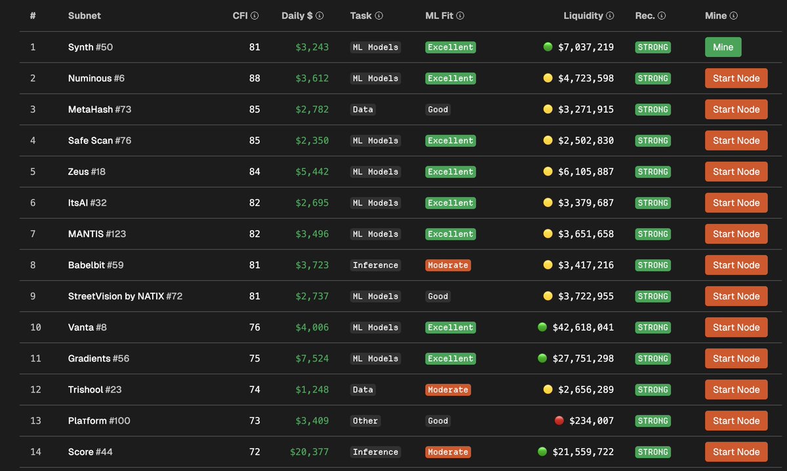Click green liquidity dot in Synth row
Viewport: 787px width, 471px height.
[548, 47]
